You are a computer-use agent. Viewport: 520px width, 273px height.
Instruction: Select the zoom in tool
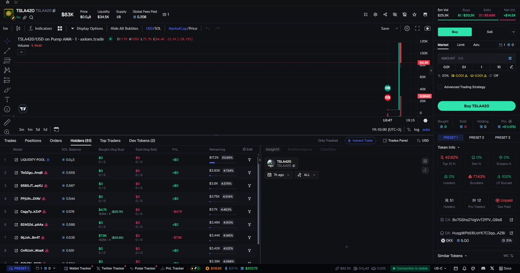click(7, 132)
